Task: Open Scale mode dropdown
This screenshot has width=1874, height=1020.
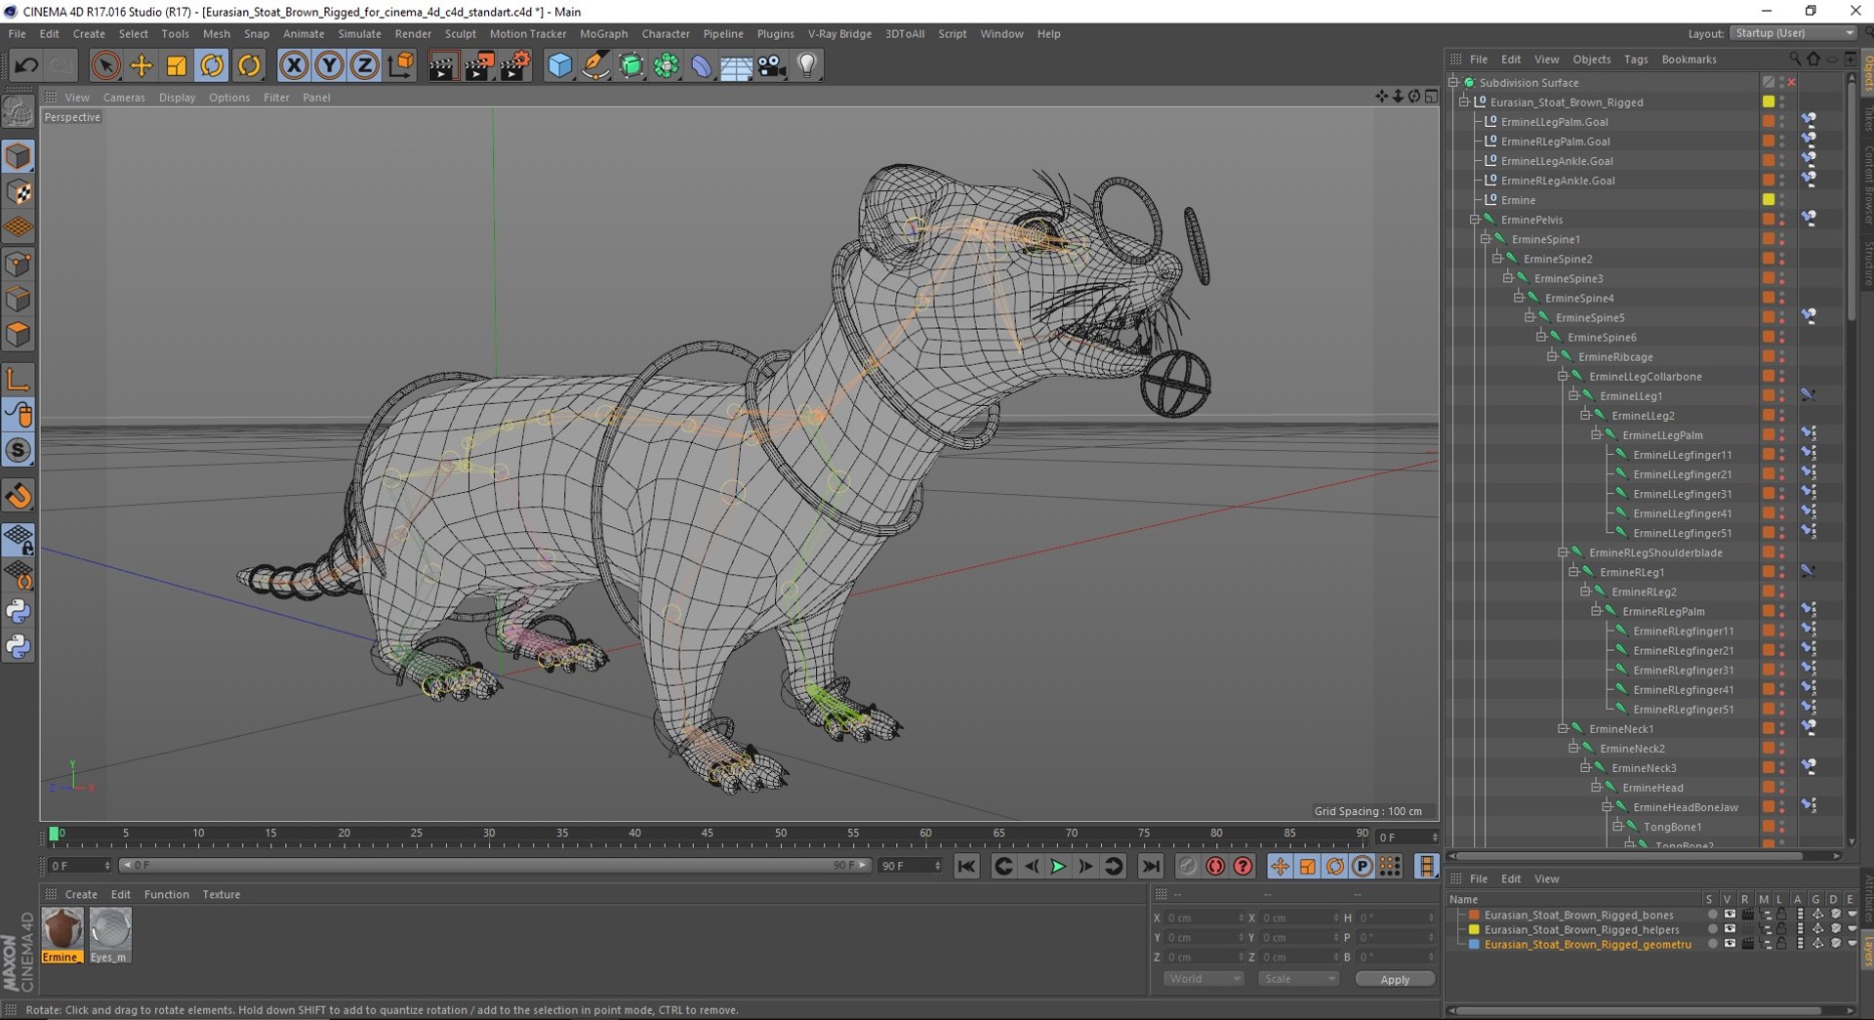Action: click(x=1297, y=979)
